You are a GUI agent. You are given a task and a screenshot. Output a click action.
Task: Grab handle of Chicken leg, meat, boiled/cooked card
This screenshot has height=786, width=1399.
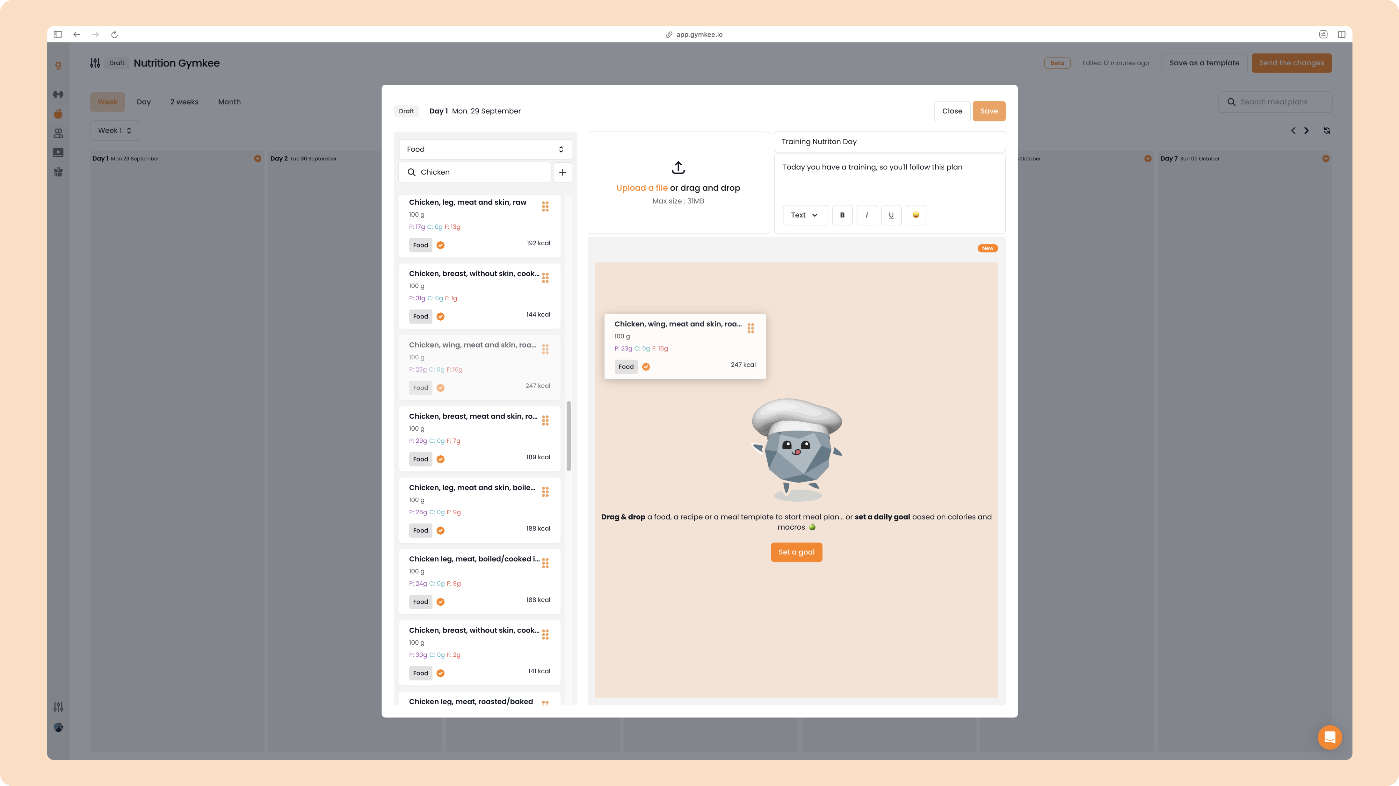[545, 563]
